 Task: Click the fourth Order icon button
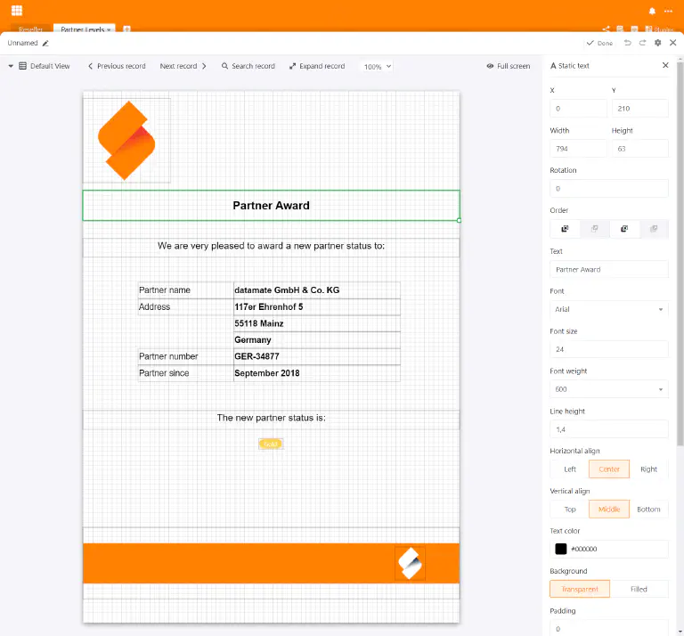pos(654,229)
